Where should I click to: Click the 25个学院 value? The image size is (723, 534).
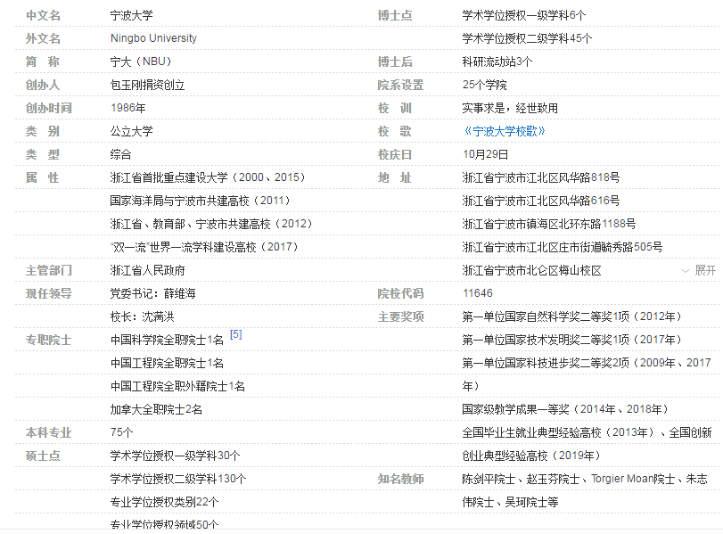[485, 86]
